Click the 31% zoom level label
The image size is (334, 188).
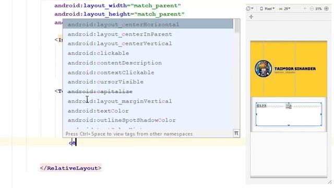point(318,9)
